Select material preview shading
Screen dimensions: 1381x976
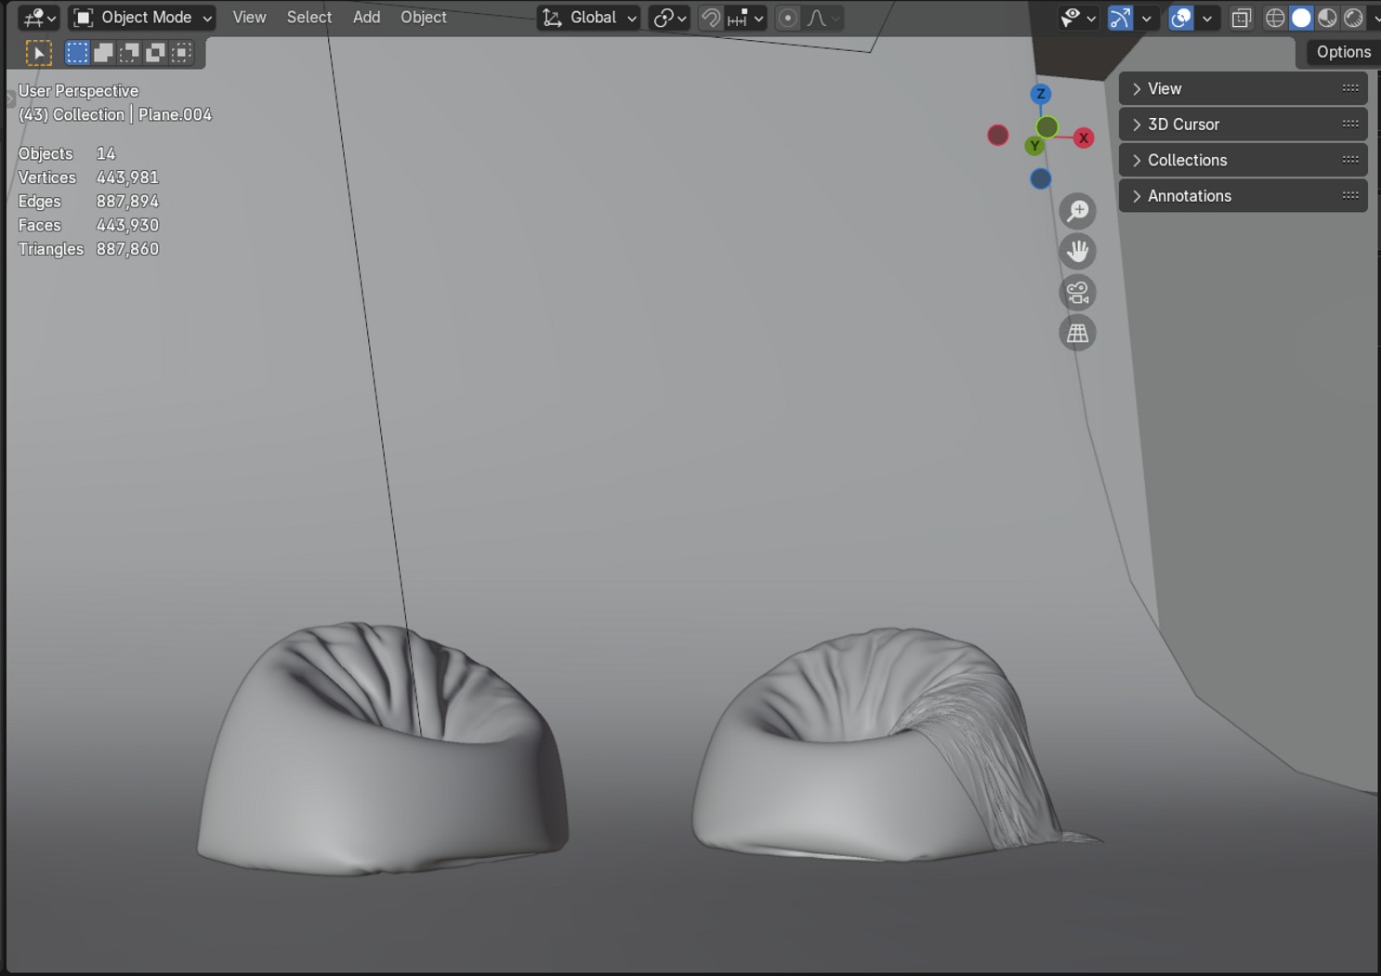click(1327, 18)
